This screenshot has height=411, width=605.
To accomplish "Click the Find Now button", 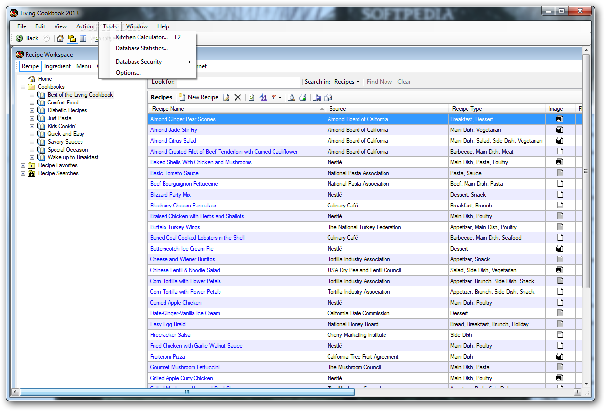I will tap(379, 82).
